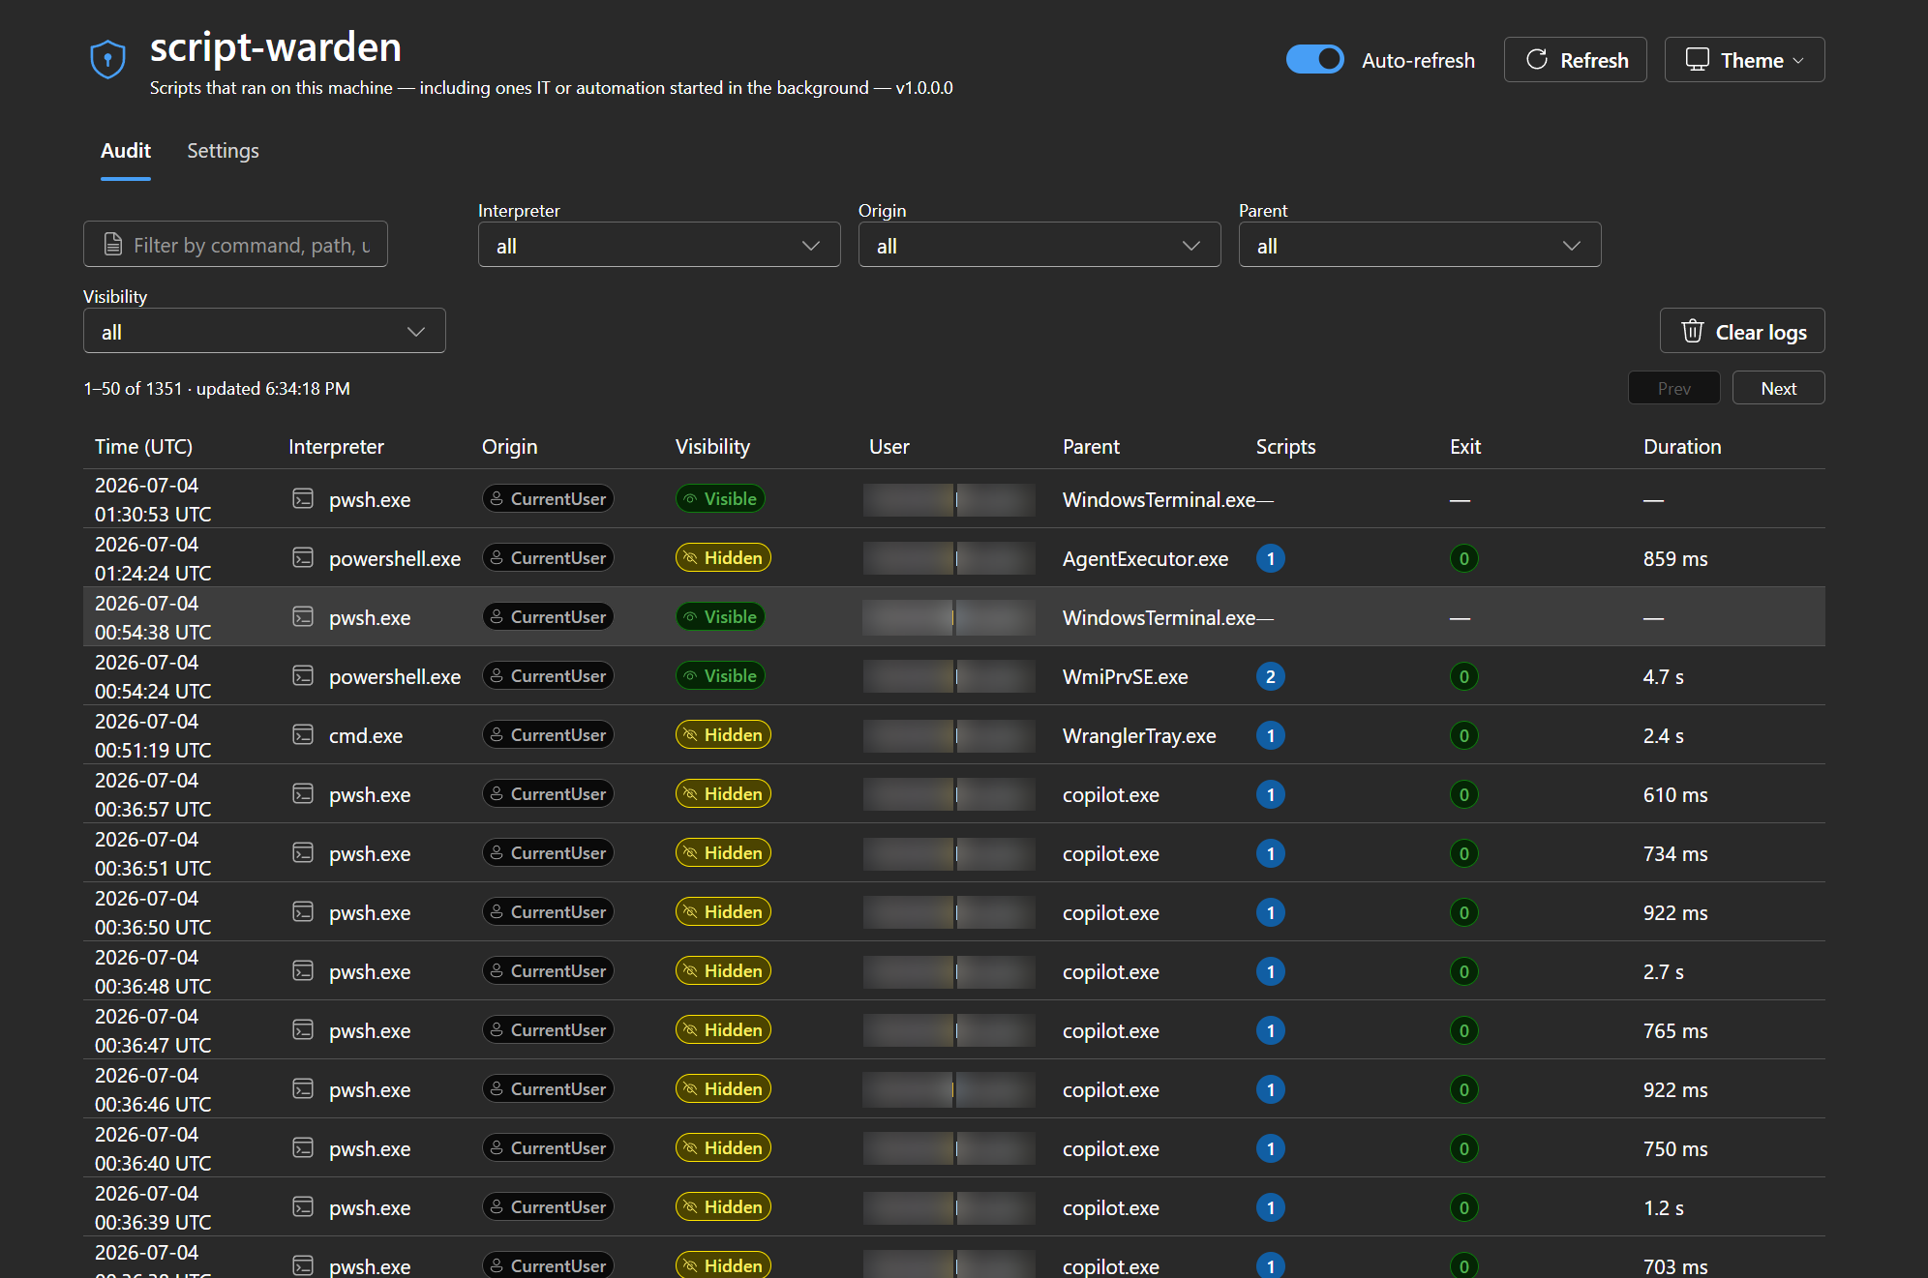Click the WranglerTray.exe parent cell

click(x=1139, y=735)
